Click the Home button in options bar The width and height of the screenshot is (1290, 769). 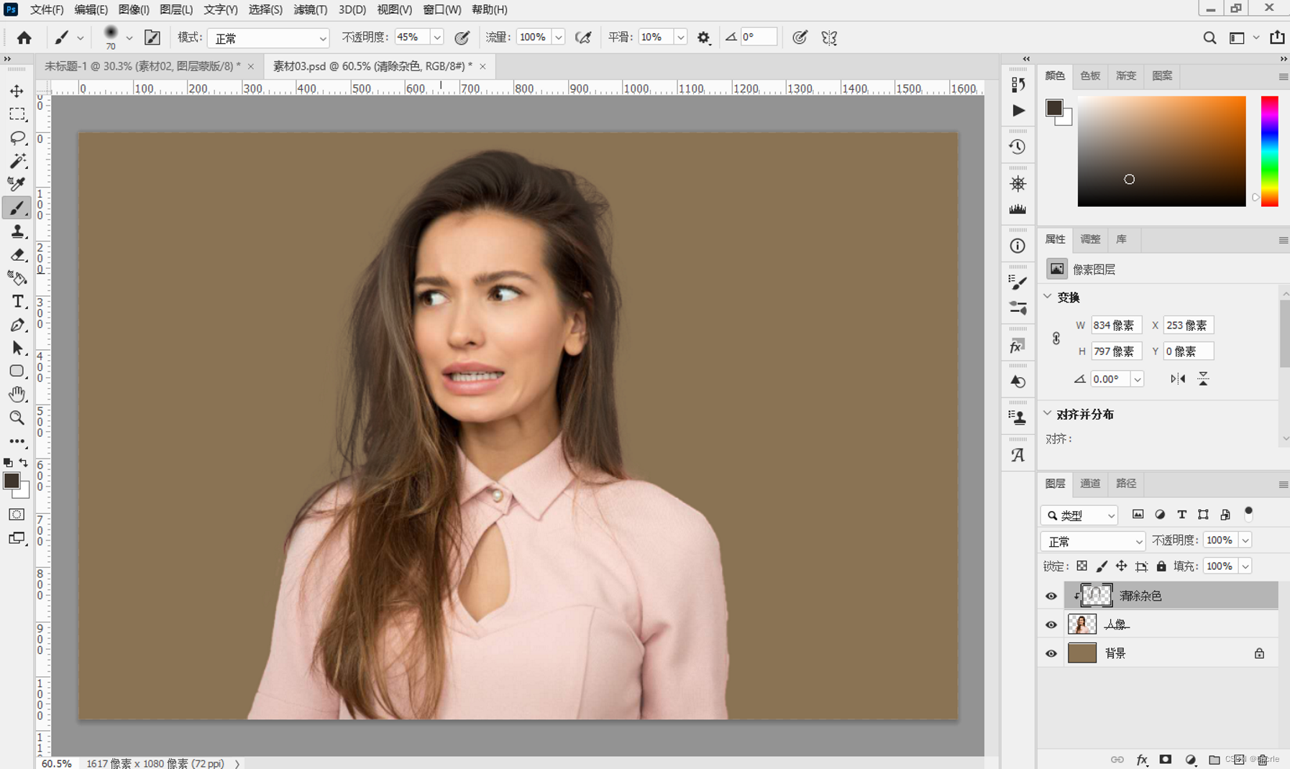(24, 37)
